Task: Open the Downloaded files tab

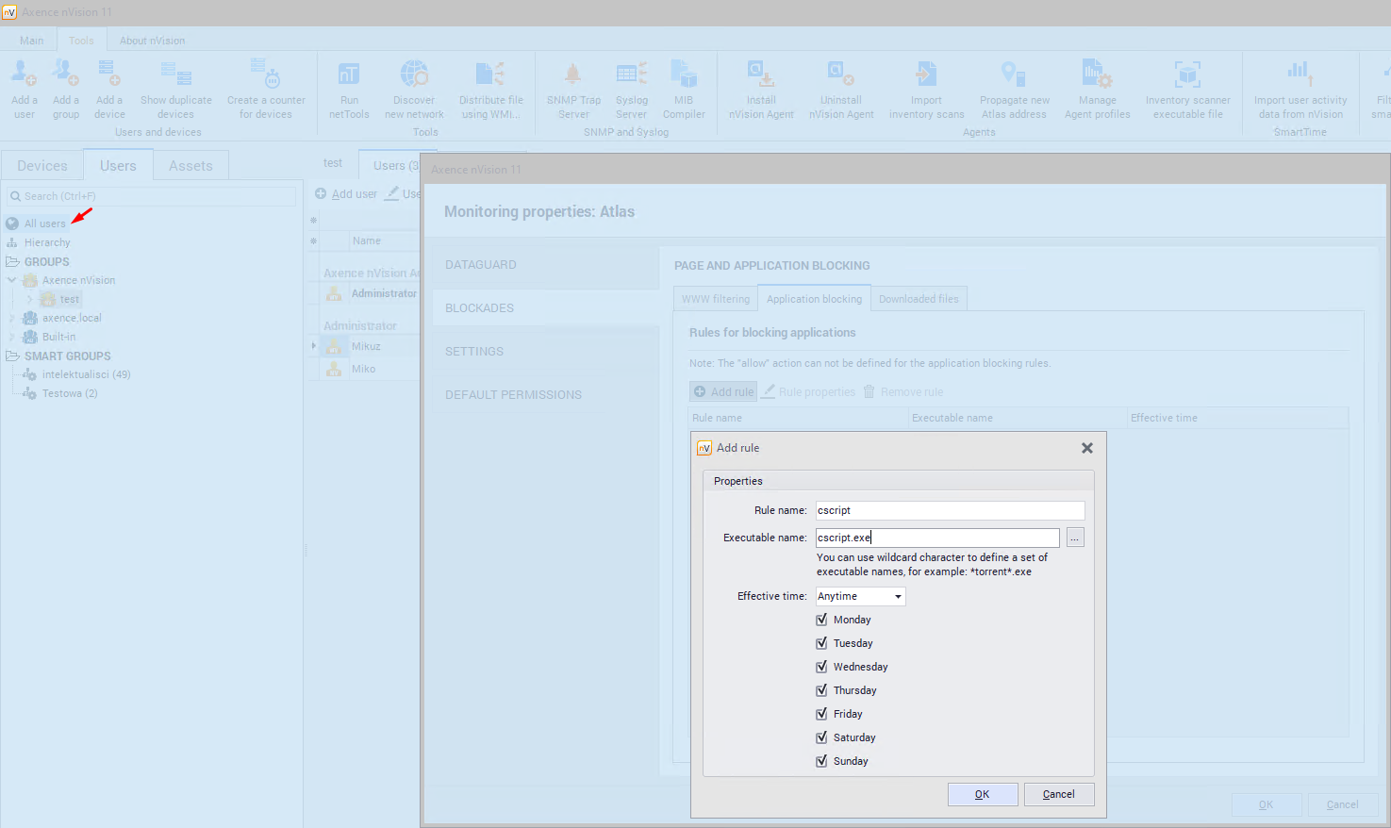Action: click(919, 299)
